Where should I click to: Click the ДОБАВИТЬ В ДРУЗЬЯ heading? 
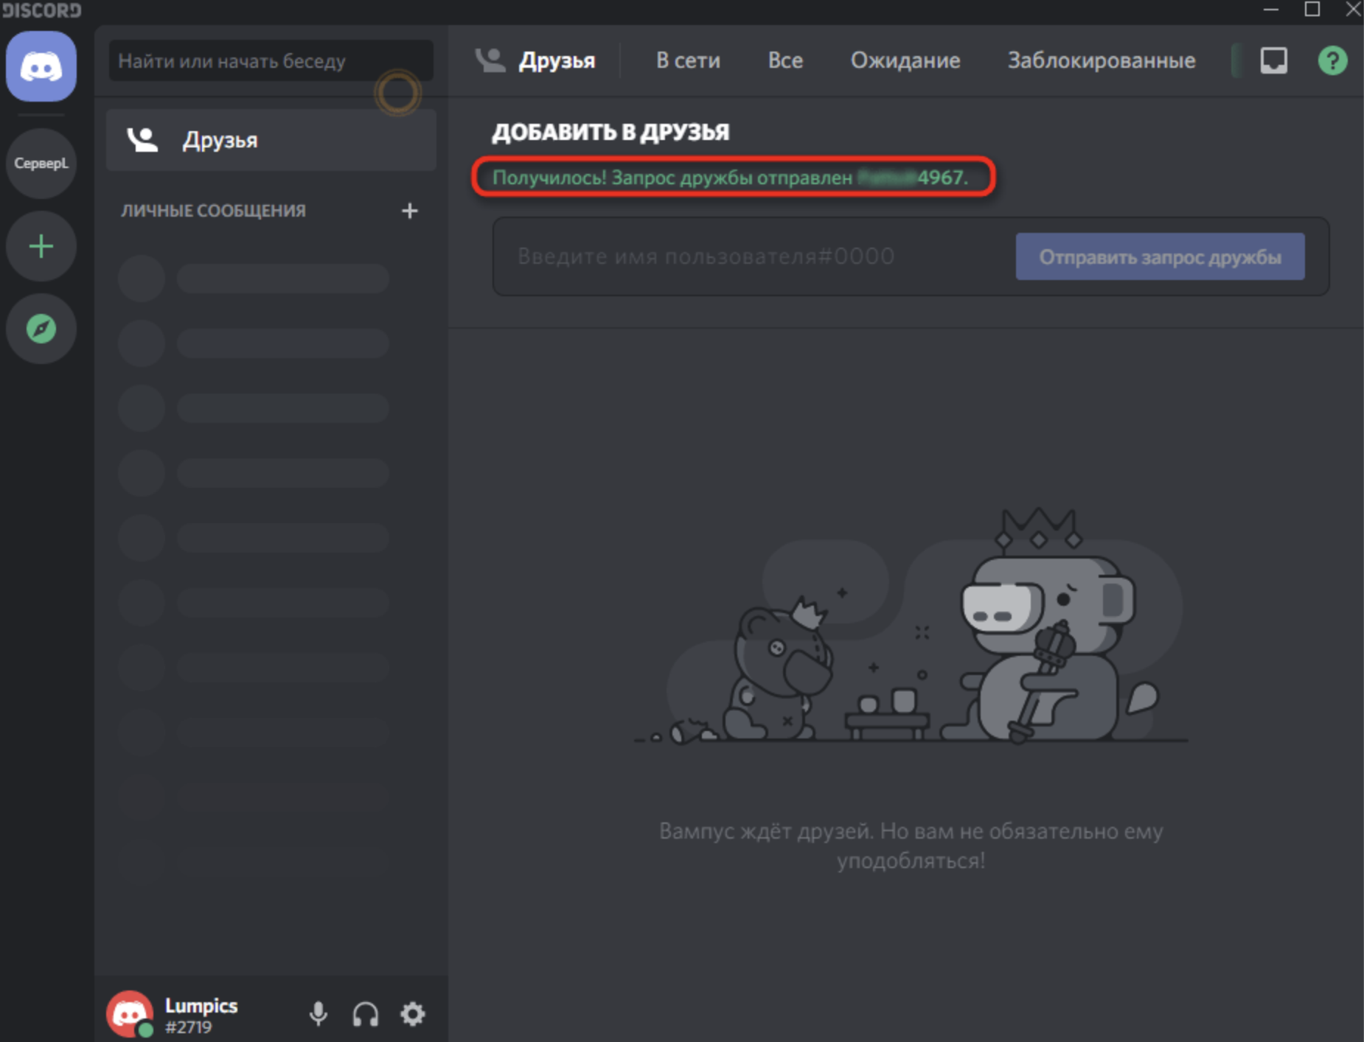pyautogui.click(x=610, y=132)
